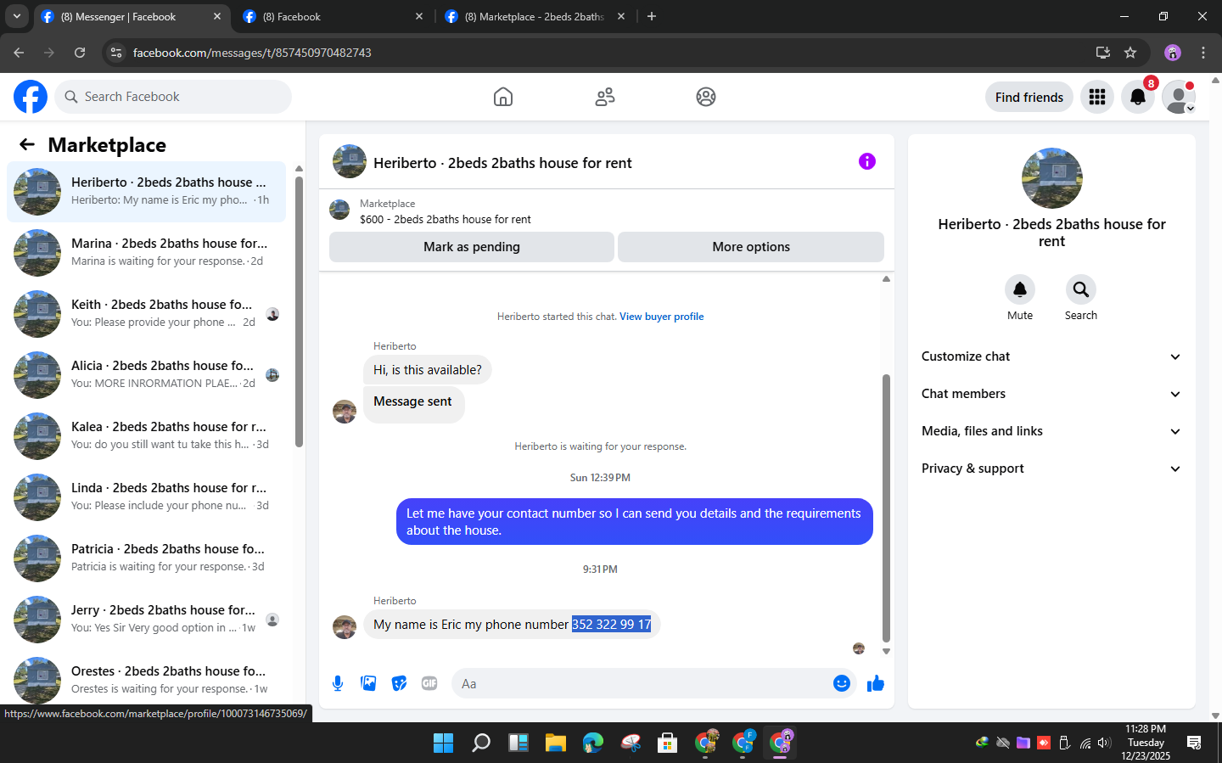Open Microsoft Store from taskbar
This screenshot has height=763, width=1222.
pos(668,743)
